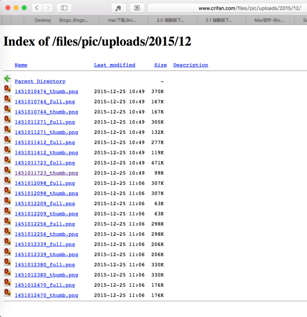The height and width of the screenshot is (317, 307).
Task: Open 1451011723_full.png file link
Action: (45, 163)
